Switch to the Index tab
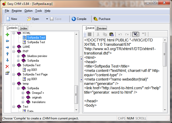This screenshot has height=123, width=172. pyautogui.click(x=24, y=28)
